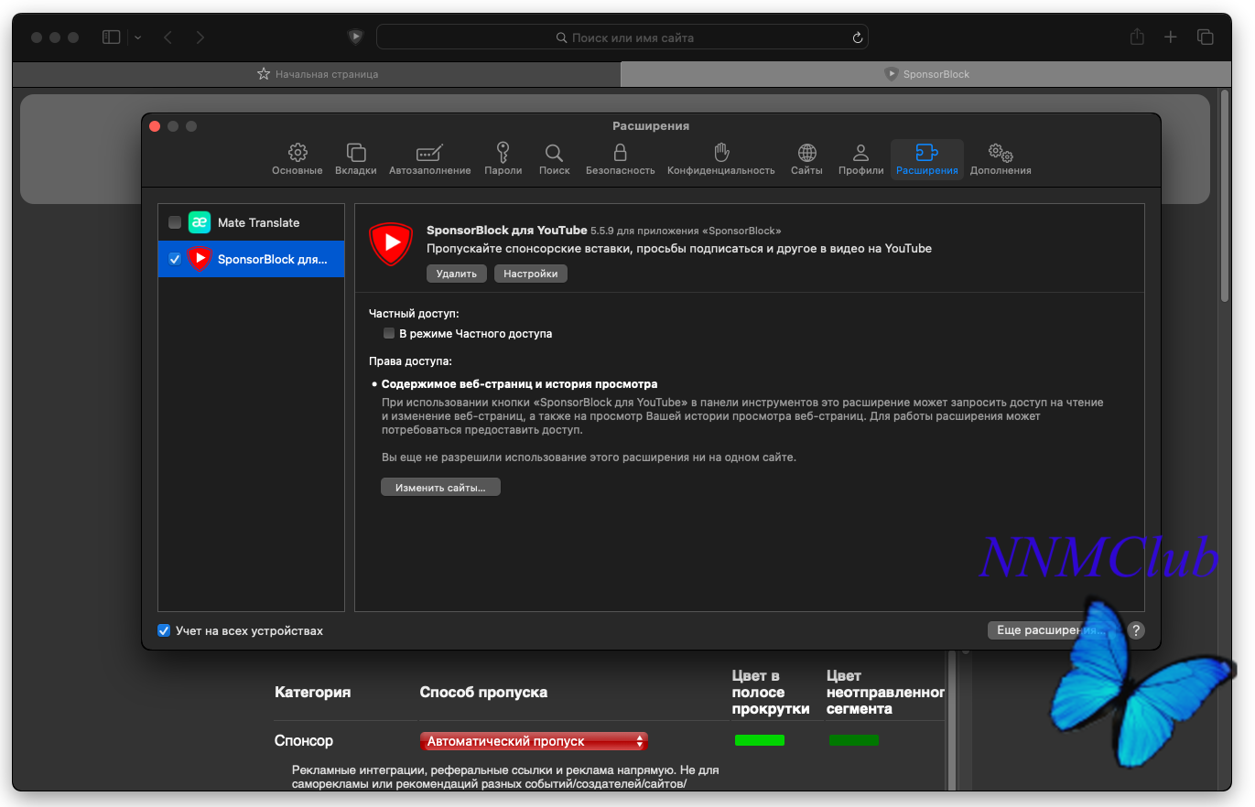Click the large SponsorBlock logo in extension details
1255x807 pixels.
(x=391, y=243)
